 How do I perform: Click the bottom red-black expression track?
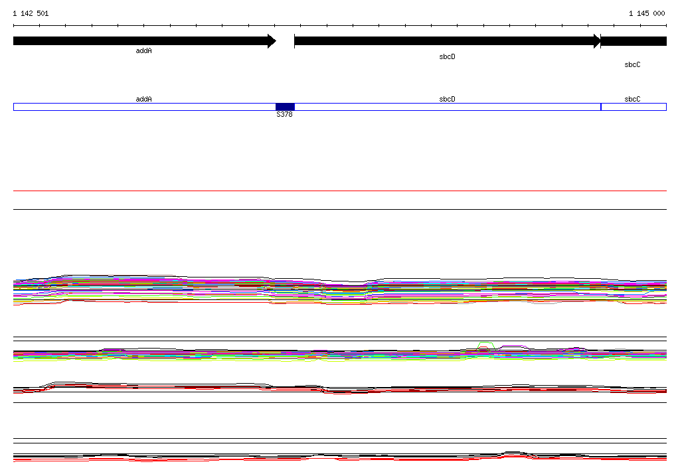click(340, 457)
